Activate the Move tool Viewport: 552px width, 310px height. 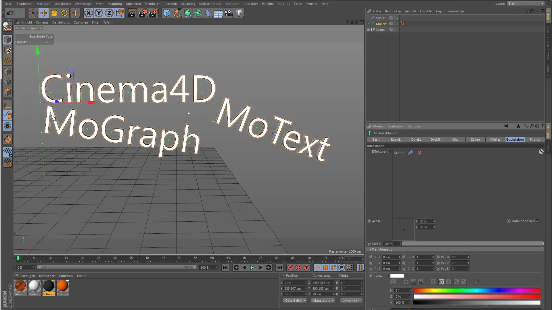pyautogui.click(x=44, y=13)
